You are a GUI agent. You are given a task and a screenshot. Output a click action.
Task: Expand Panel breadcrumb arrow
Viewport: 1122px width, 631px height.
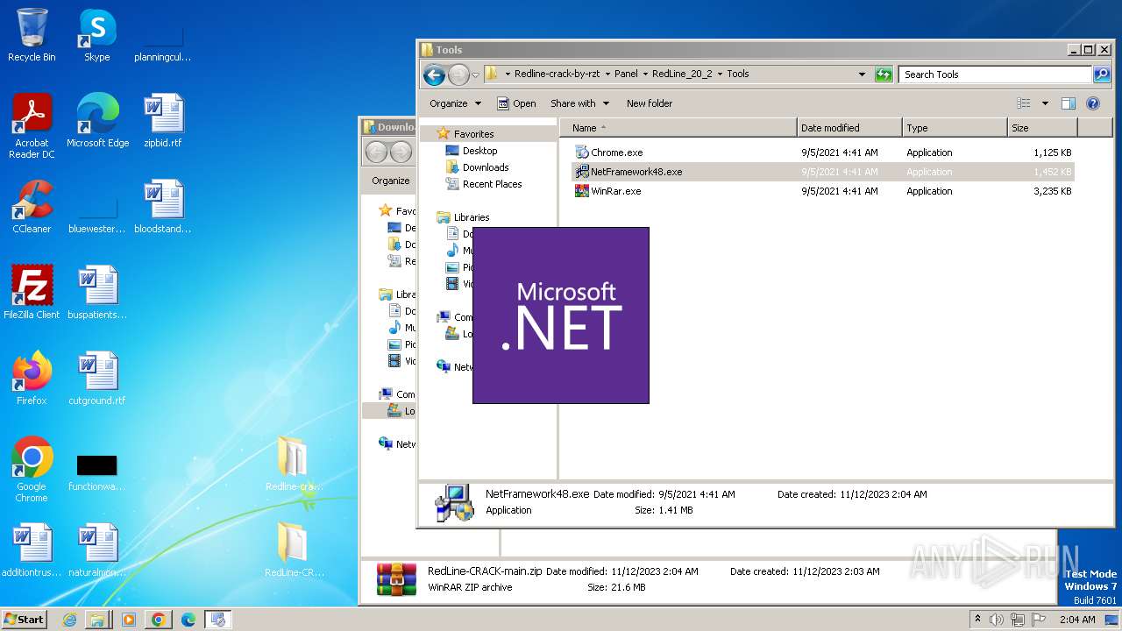(644, 74)
